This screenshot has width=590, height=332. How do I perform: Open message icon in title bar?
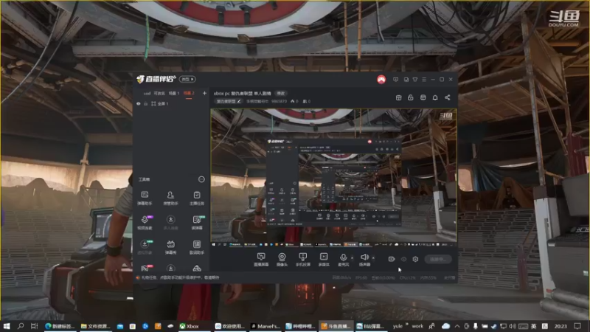pos(395,80)
